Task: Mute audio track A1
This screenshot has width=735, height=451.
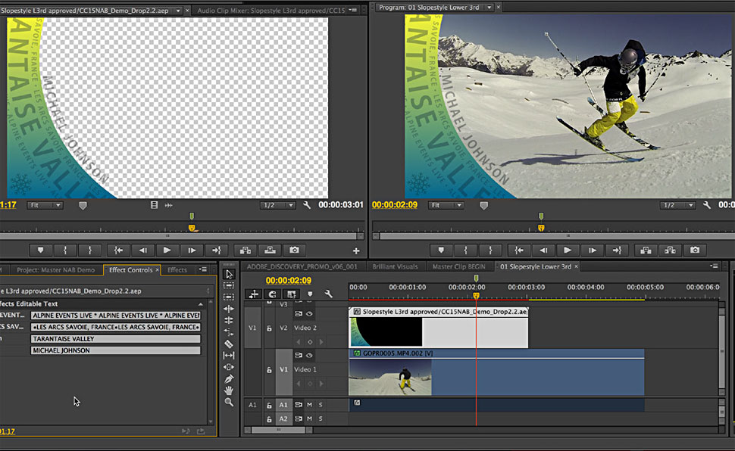Action: 310,405
